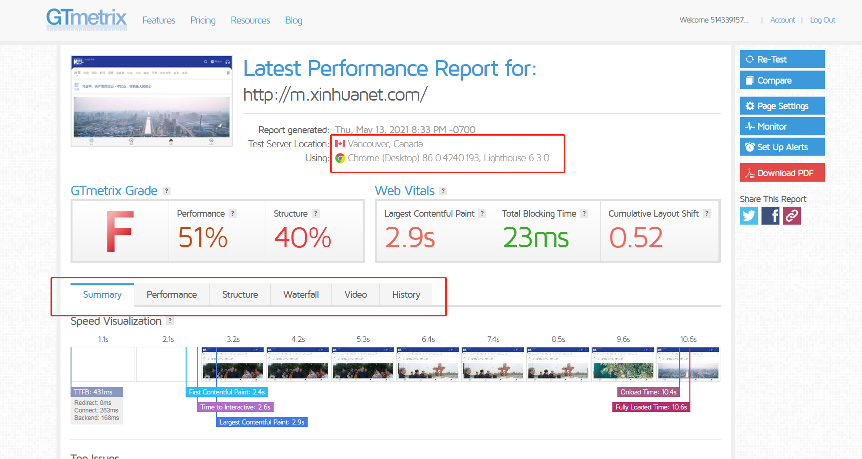862x459 pixels.
Task: Click the tested URL m.xinhuanet.com
Action: [335, 94]
